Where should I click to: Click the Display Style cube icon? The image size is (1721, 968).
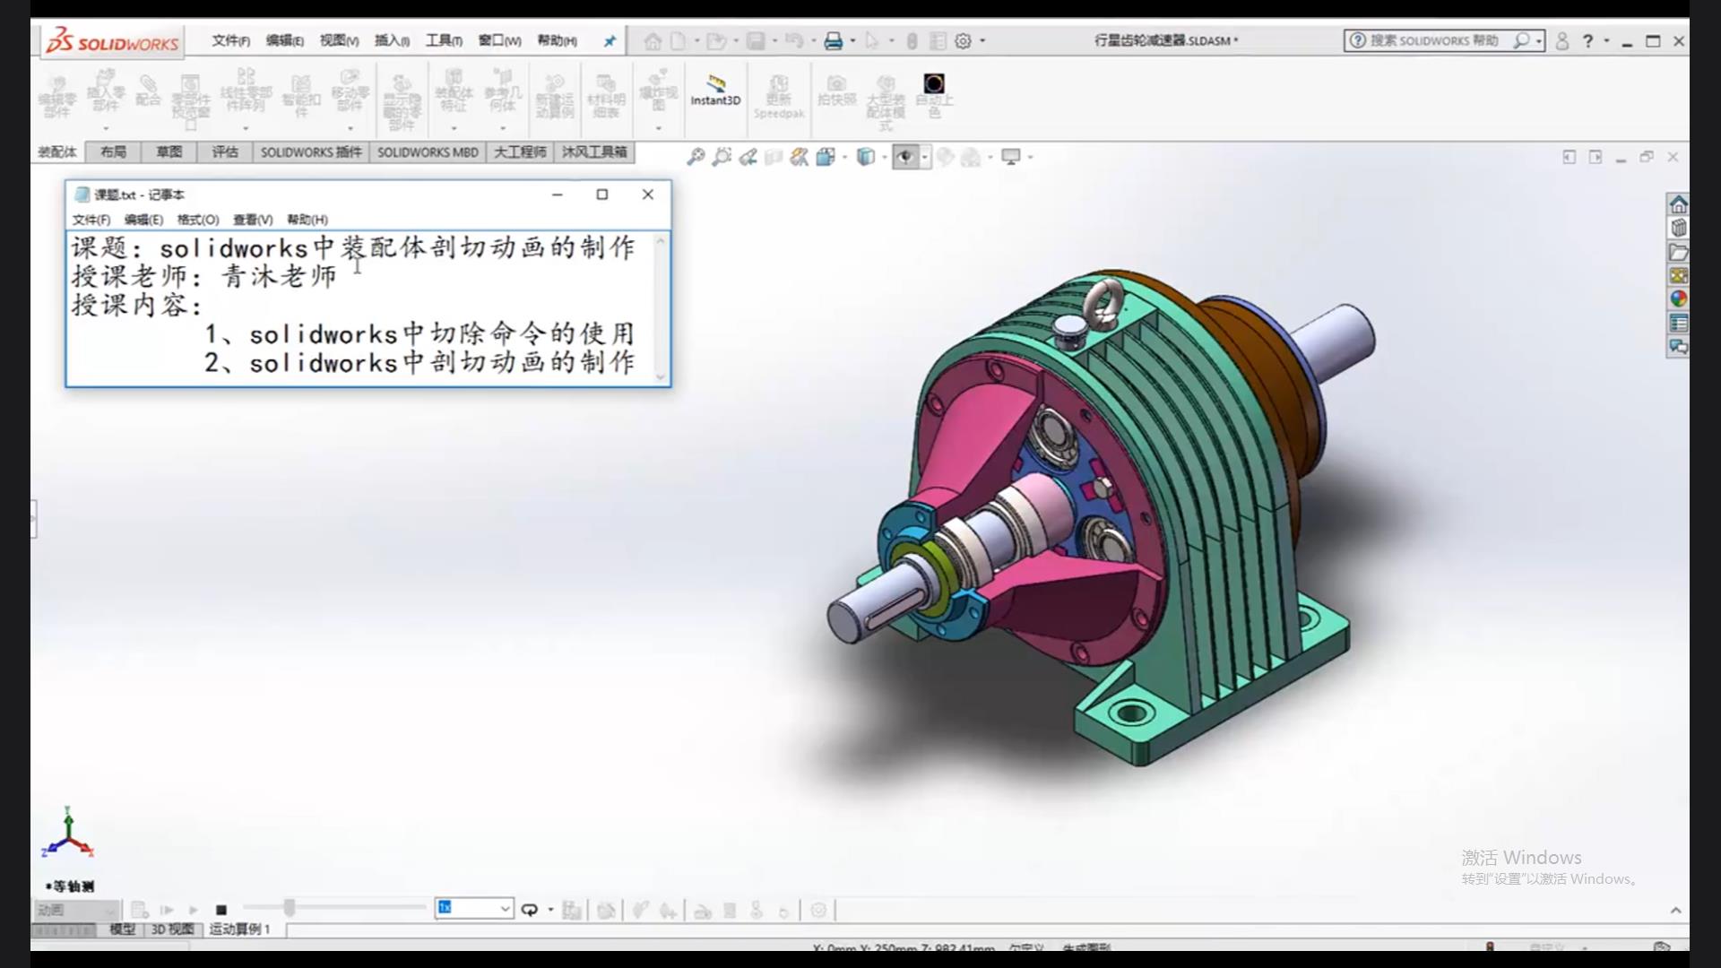point(865,157)
